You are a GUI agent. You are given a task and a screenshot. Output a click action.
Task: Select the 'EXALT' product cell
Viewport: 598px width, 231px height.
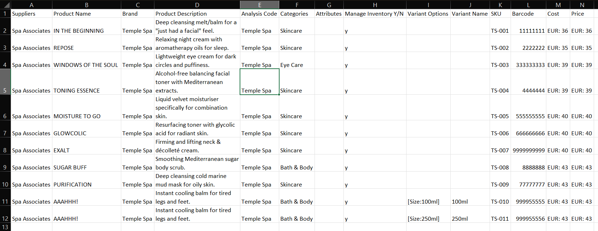pos(87,146)
